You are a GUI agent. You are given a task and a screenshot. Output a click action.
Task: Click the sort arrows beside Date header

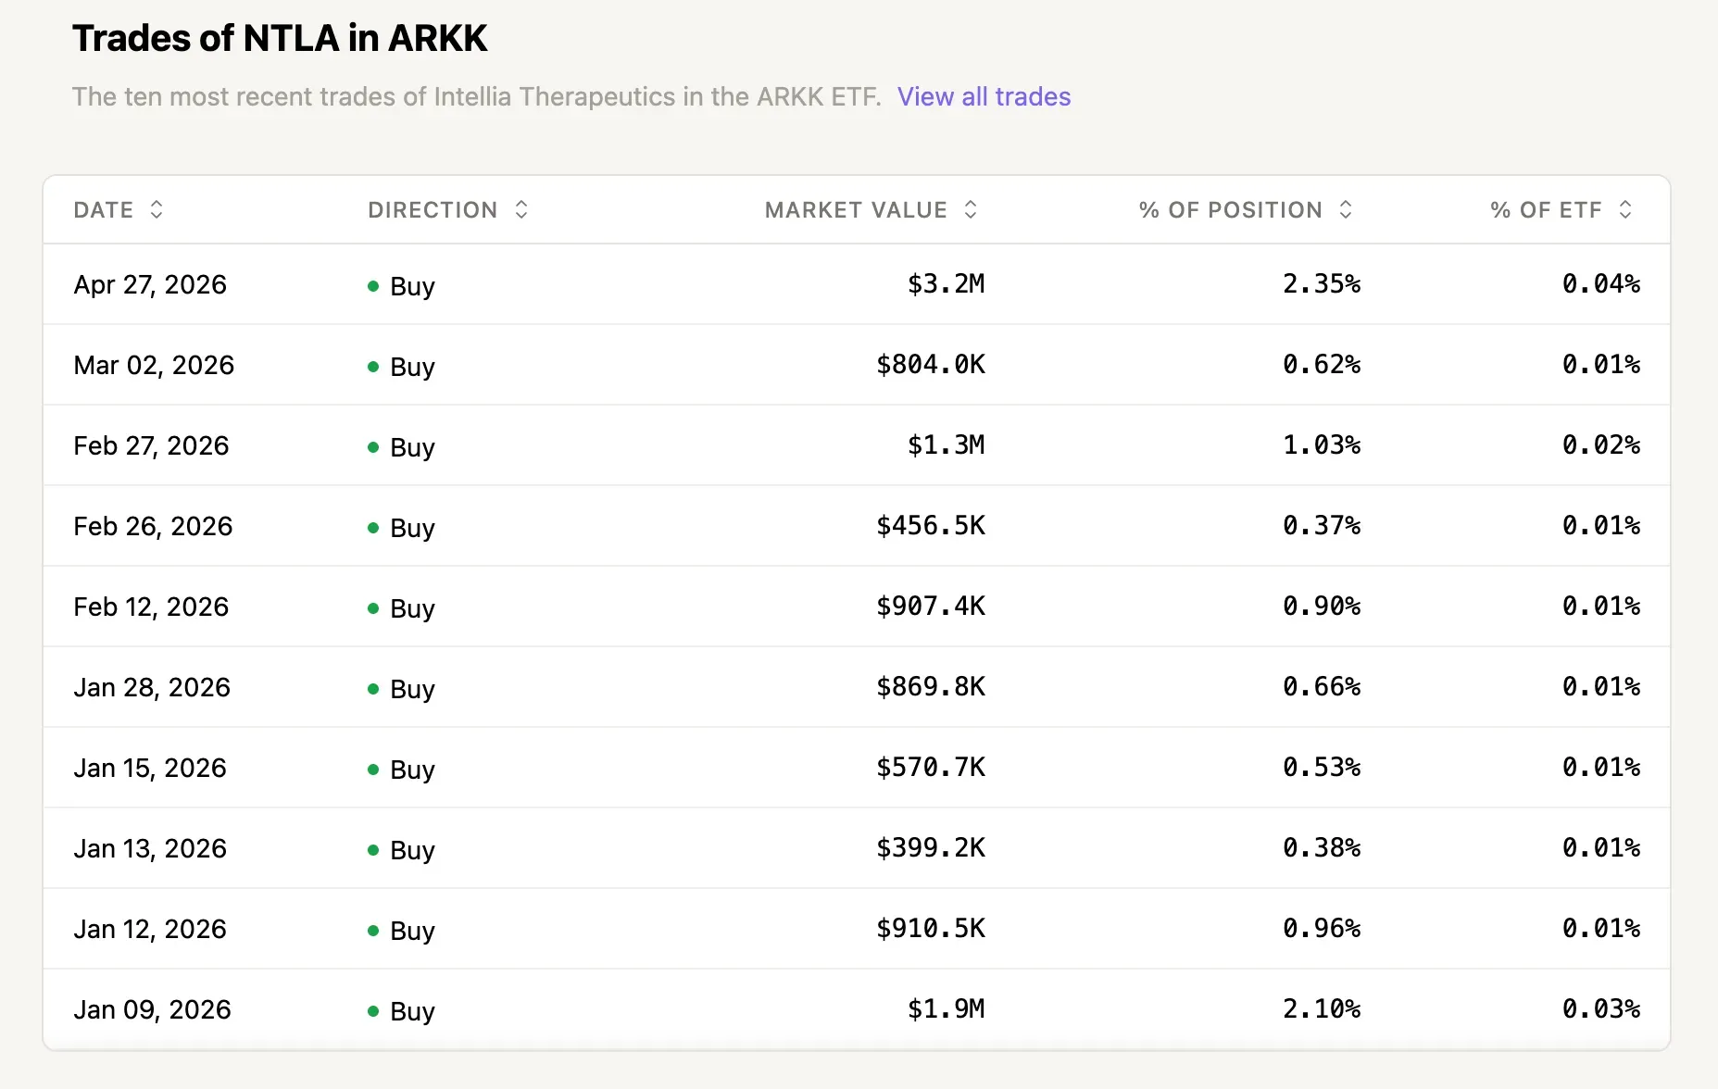coord(157,210)
